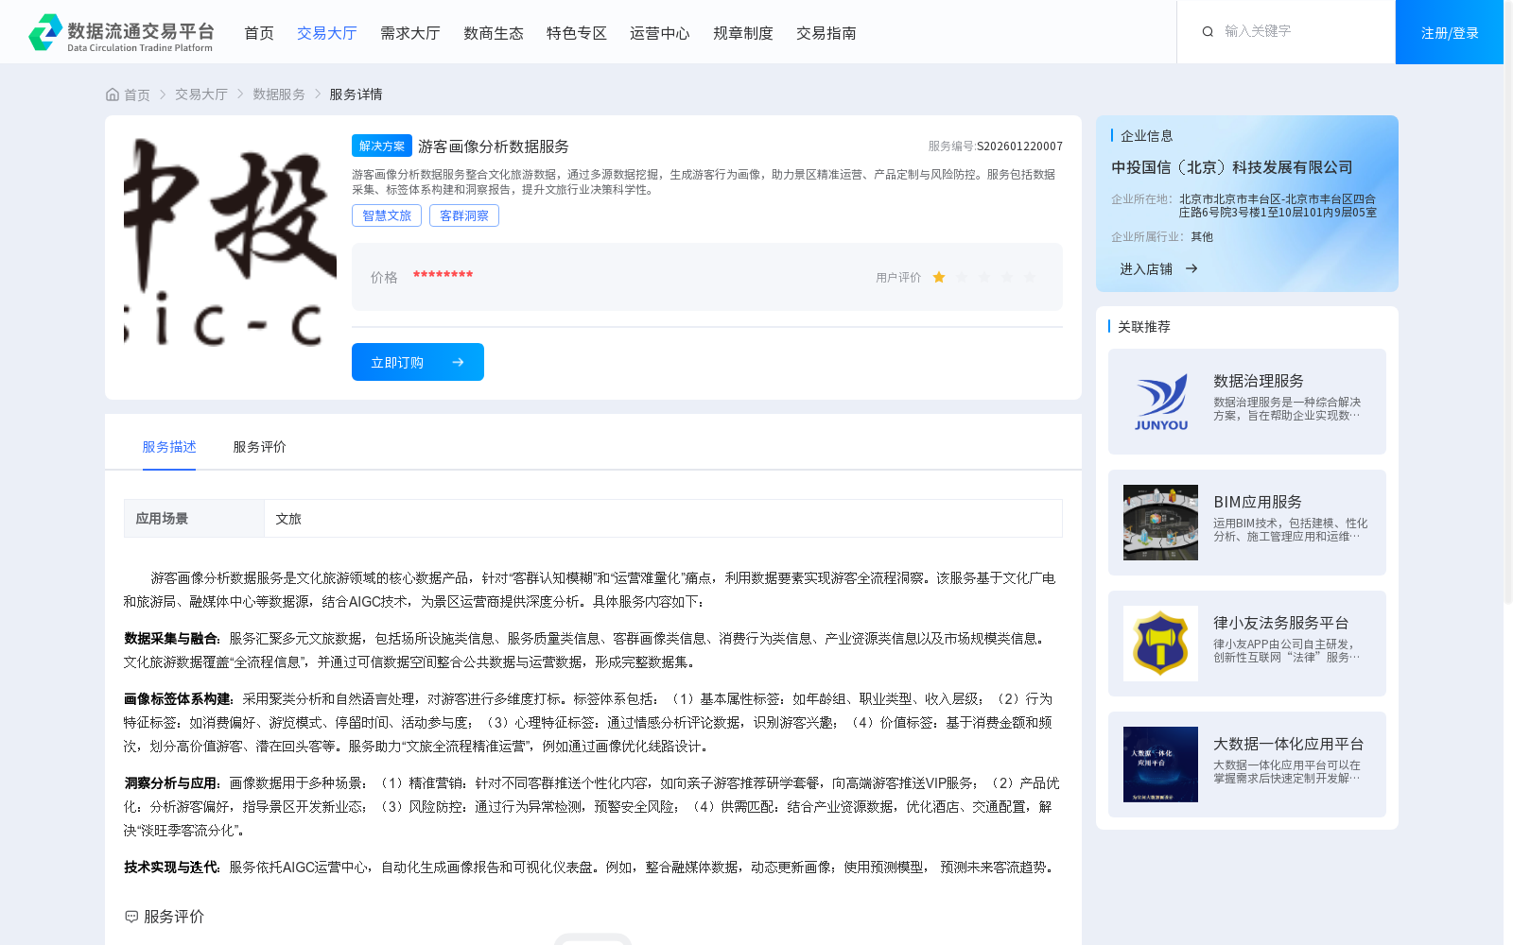Viewport: 1513px width, 945px height.
Task: Click the first yellow rating star
Action: click(x=939, y=277)
